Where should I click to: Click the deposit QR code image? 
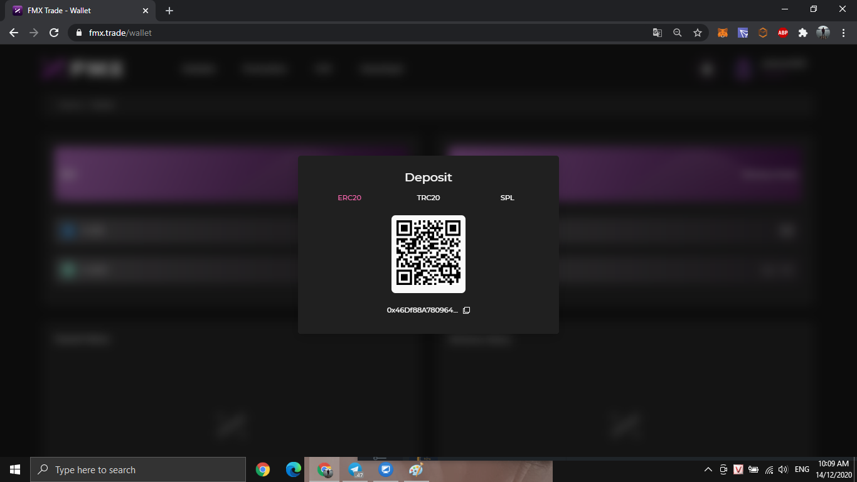coord(428,254)
